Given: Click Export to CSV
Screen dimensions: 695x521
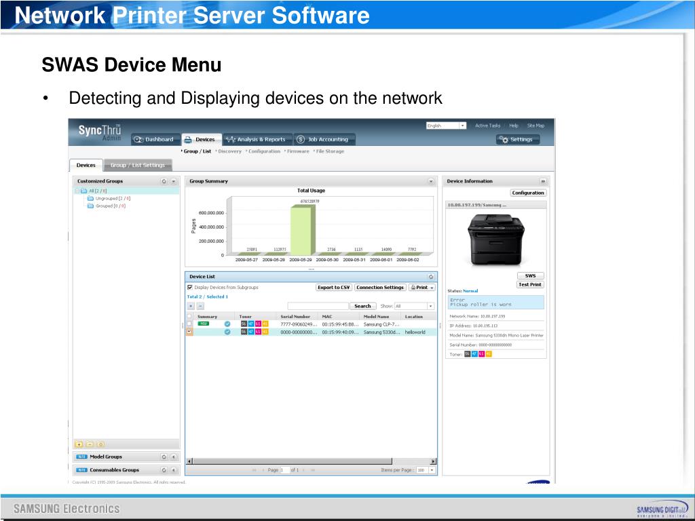Looking at the screenshot, I should point(334,288).
